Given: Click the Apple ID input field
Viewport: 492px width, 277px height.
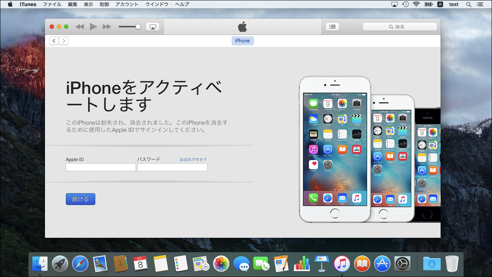Looking at the screenshot, I should 101,167.
